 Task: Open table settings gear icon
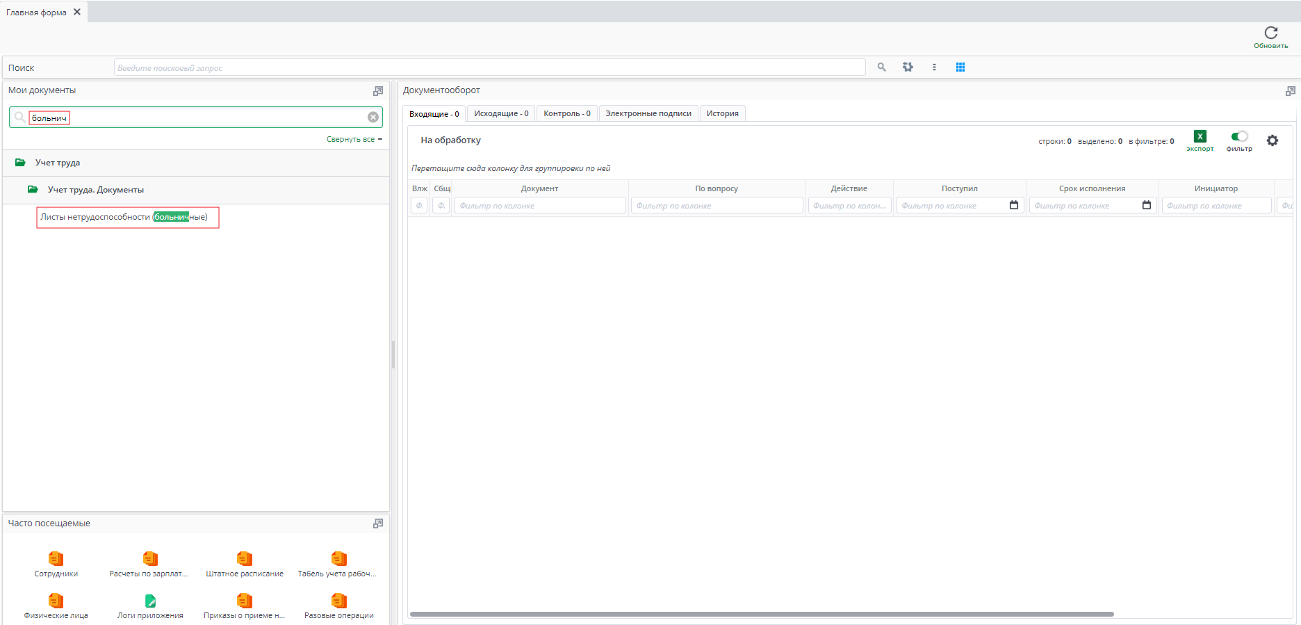click(x=1272, y=140)
